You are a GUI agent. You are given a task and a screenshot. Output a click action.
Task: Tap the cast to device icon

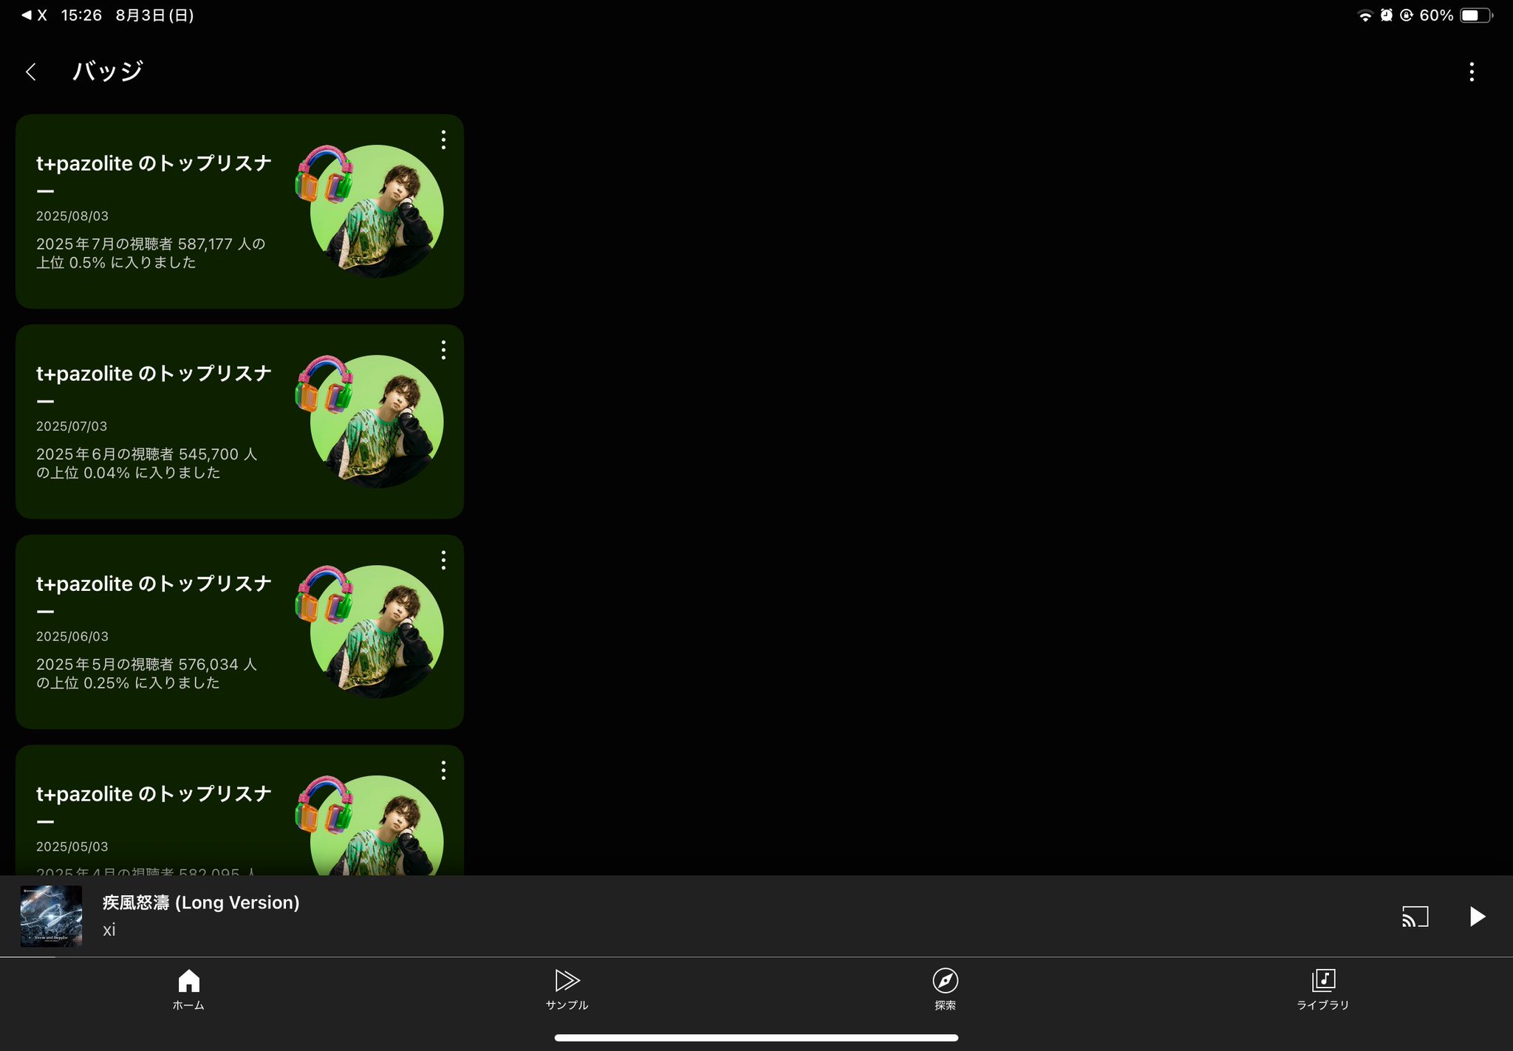(x=1415, y=917)
